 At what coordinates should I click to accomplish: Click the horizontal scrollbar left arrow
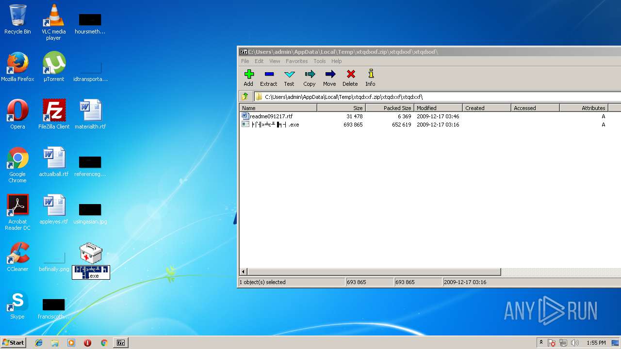244,272
